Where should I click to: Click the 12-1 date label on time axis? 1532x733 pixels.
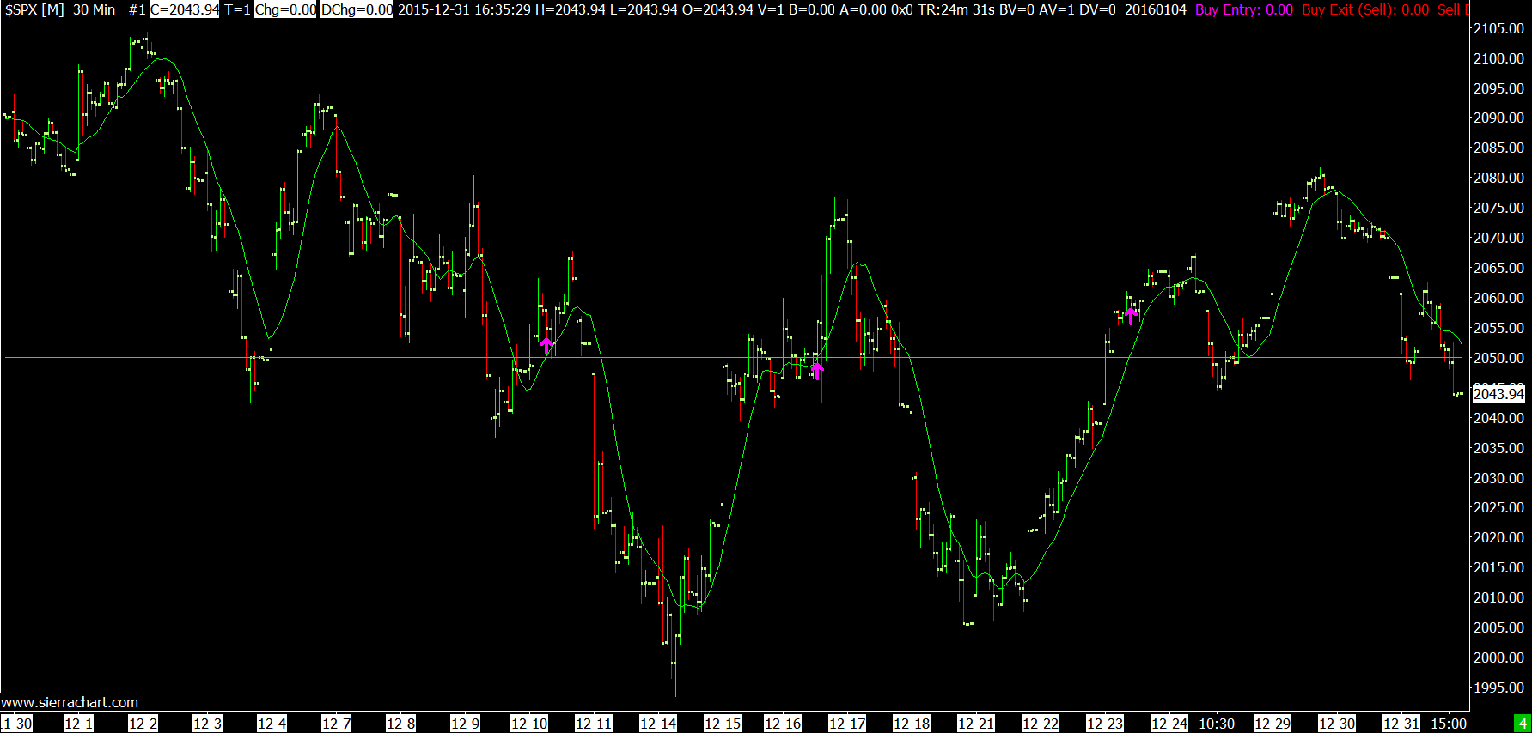pos(78,724)
